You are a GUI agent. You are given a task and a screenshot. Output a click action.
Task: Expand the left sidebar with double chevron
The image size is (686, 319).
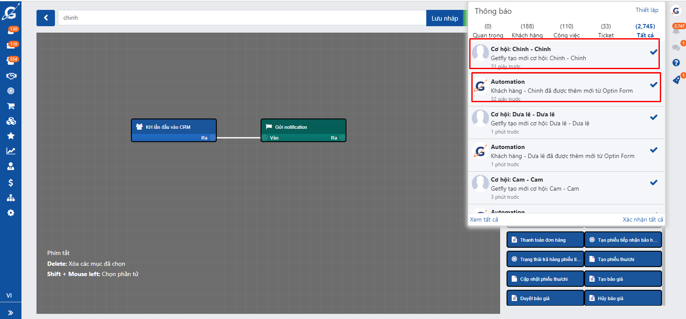click(x=11, y=313)
